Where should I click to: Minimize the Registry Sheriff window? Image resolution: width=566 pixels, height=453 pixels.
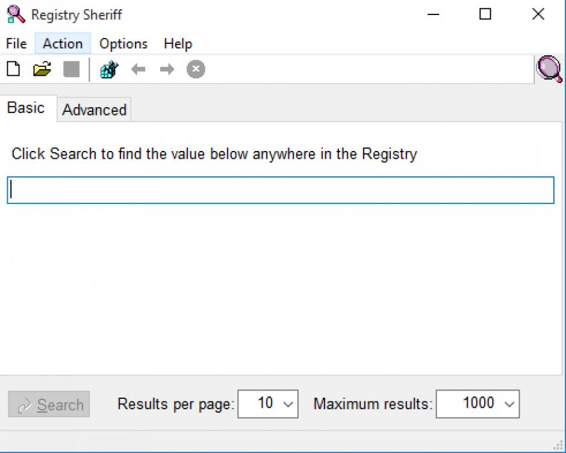click(433, 14)
